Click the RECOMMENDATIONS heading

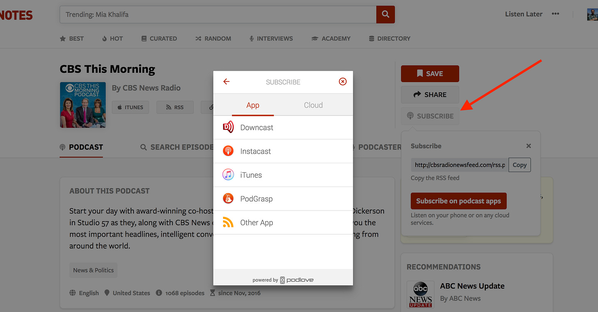click(444, 267)
